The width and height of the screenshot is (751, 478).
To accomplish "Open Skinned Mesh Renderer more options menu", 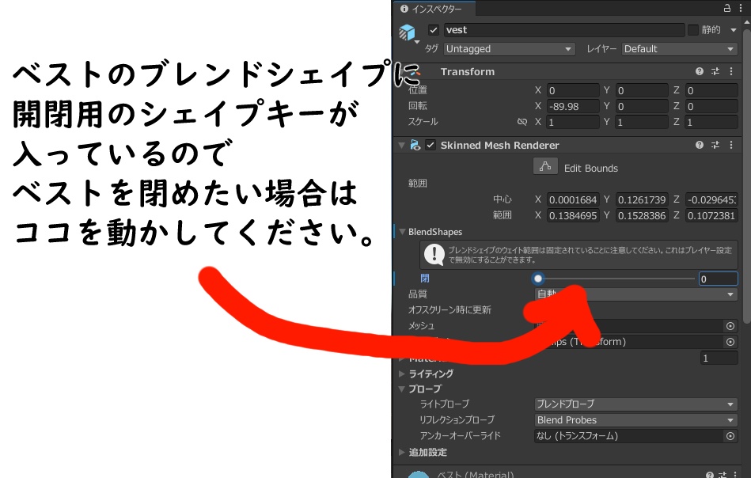I will pos(731,145).
